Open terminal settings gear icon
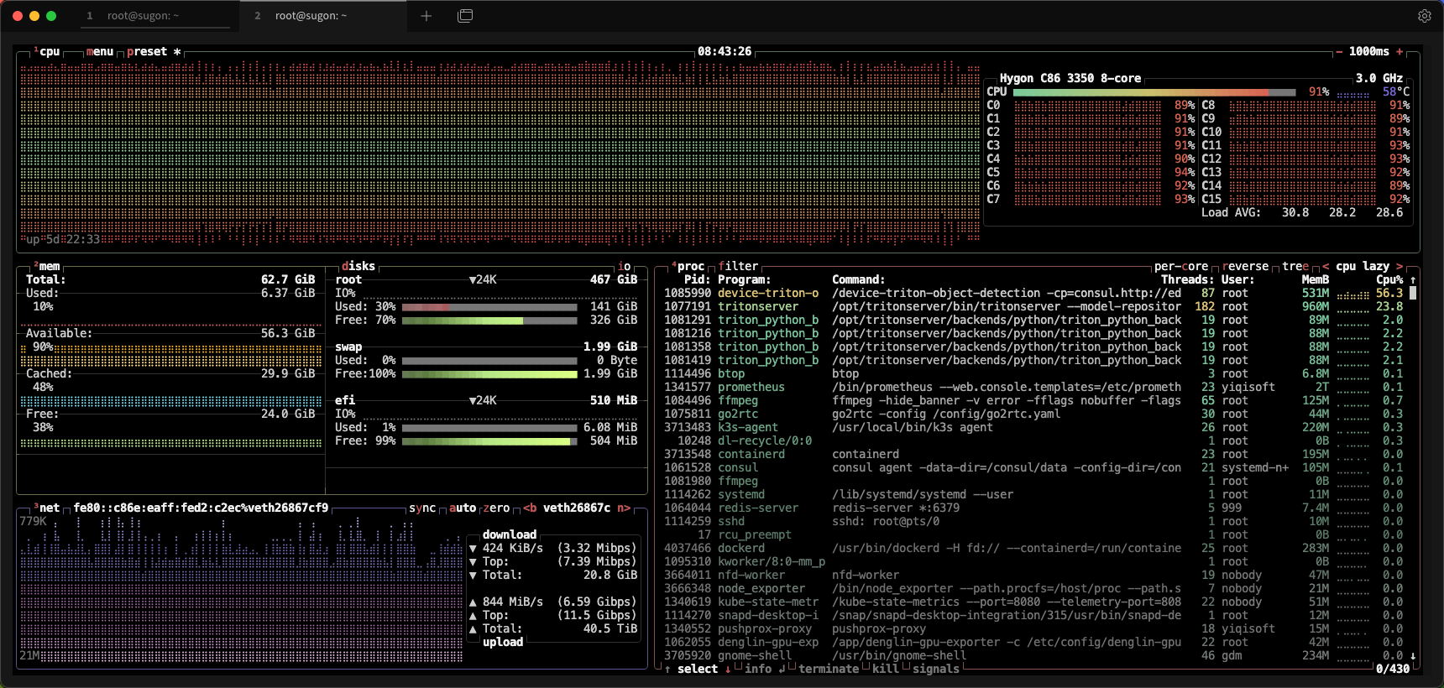This screenshot has height=688, width=1444. coord(1424,16)
